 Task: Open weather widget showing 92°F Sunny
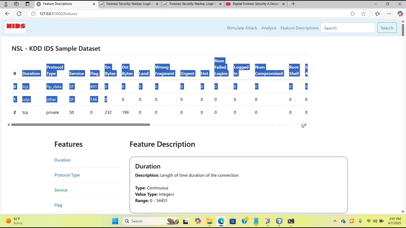pos(14,221)
